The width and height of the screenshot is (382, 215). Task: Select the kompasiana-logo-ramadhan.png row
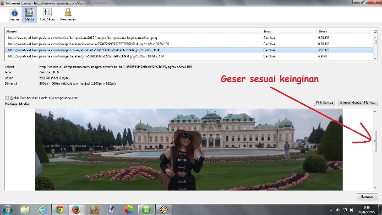[x=189, y=38]
